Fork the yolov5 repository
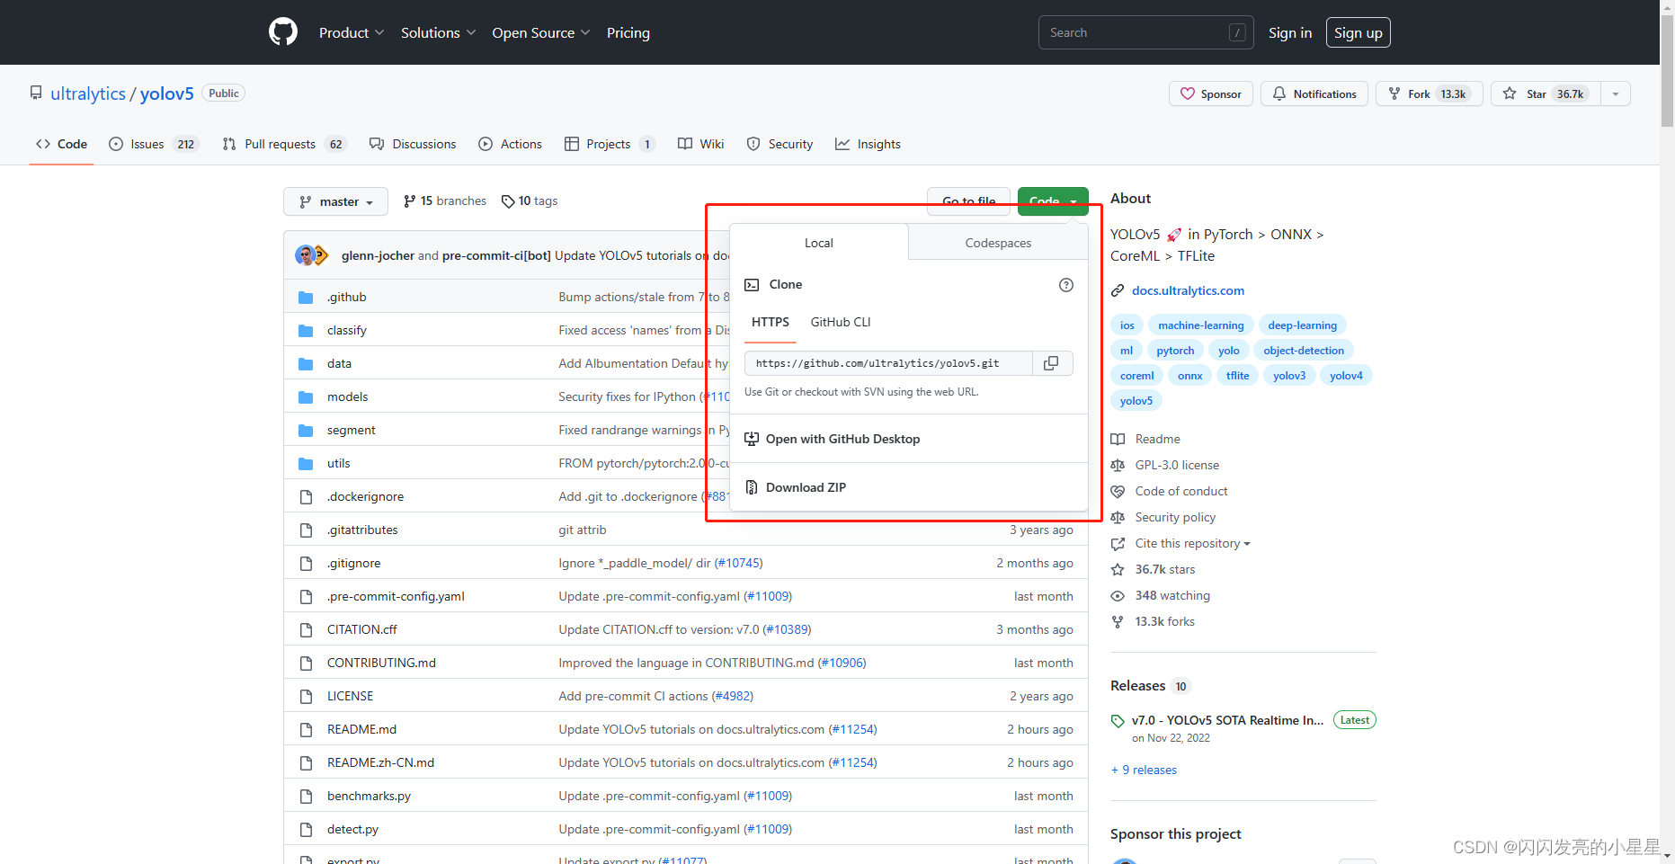Image resolution: width=1675 pixels, height=864 pixels. click(1430, 94)
